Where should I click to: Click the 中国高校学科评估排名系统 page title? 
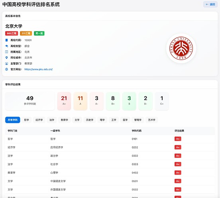click(31, 4)
